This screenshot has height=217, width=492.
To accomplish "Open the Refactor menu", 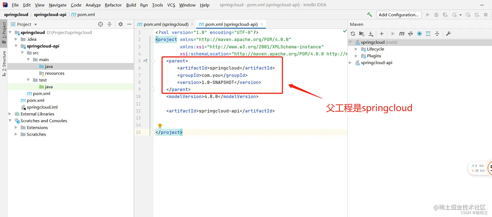I will click(113, 5).
